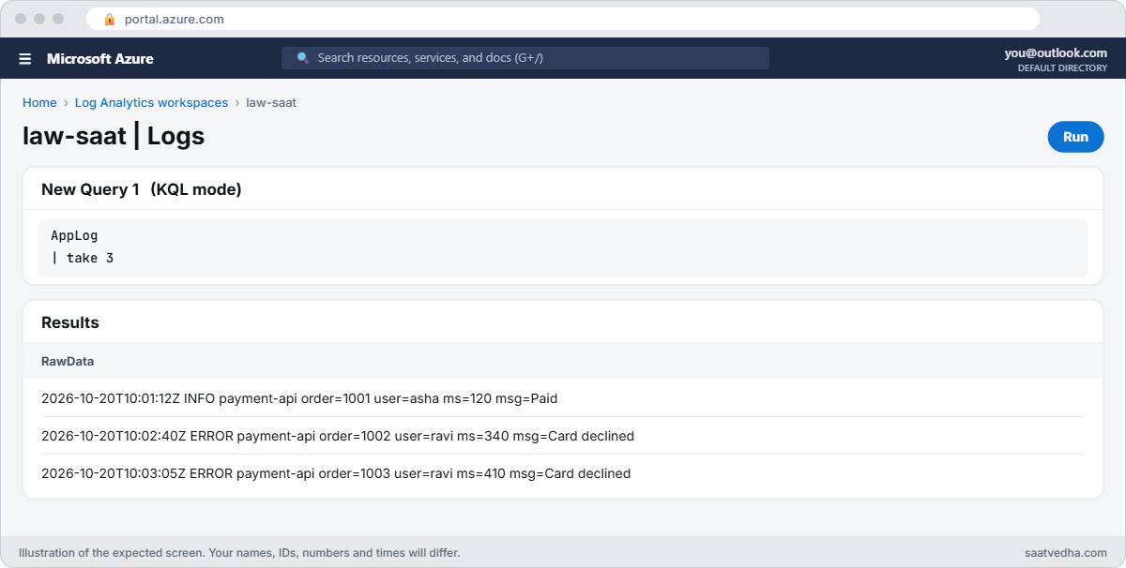Open the hamburger portal menu
The image size is (1126, 568).
click(25, 59)
